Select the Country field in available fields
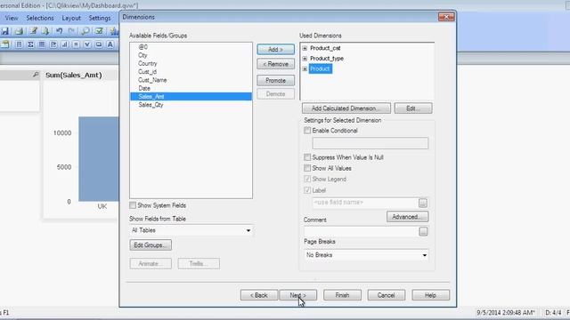570x320 pixels. click(147, 63)
